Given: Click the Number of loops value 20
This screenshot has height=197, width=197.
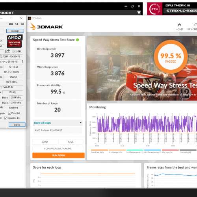Looking at the screenshot, I should coord(58,110).
